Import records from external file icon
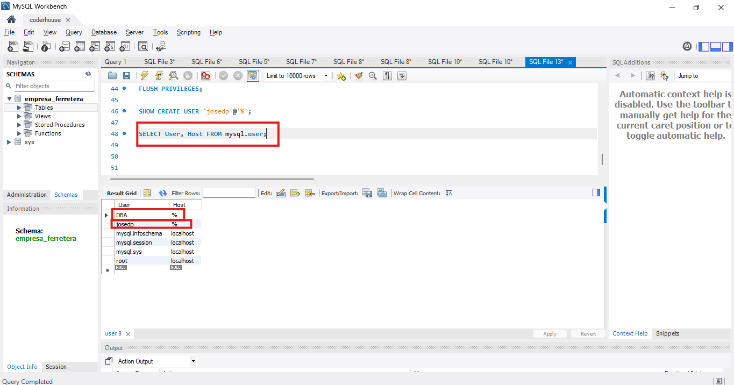734x385 pixels. coord(382,193)
